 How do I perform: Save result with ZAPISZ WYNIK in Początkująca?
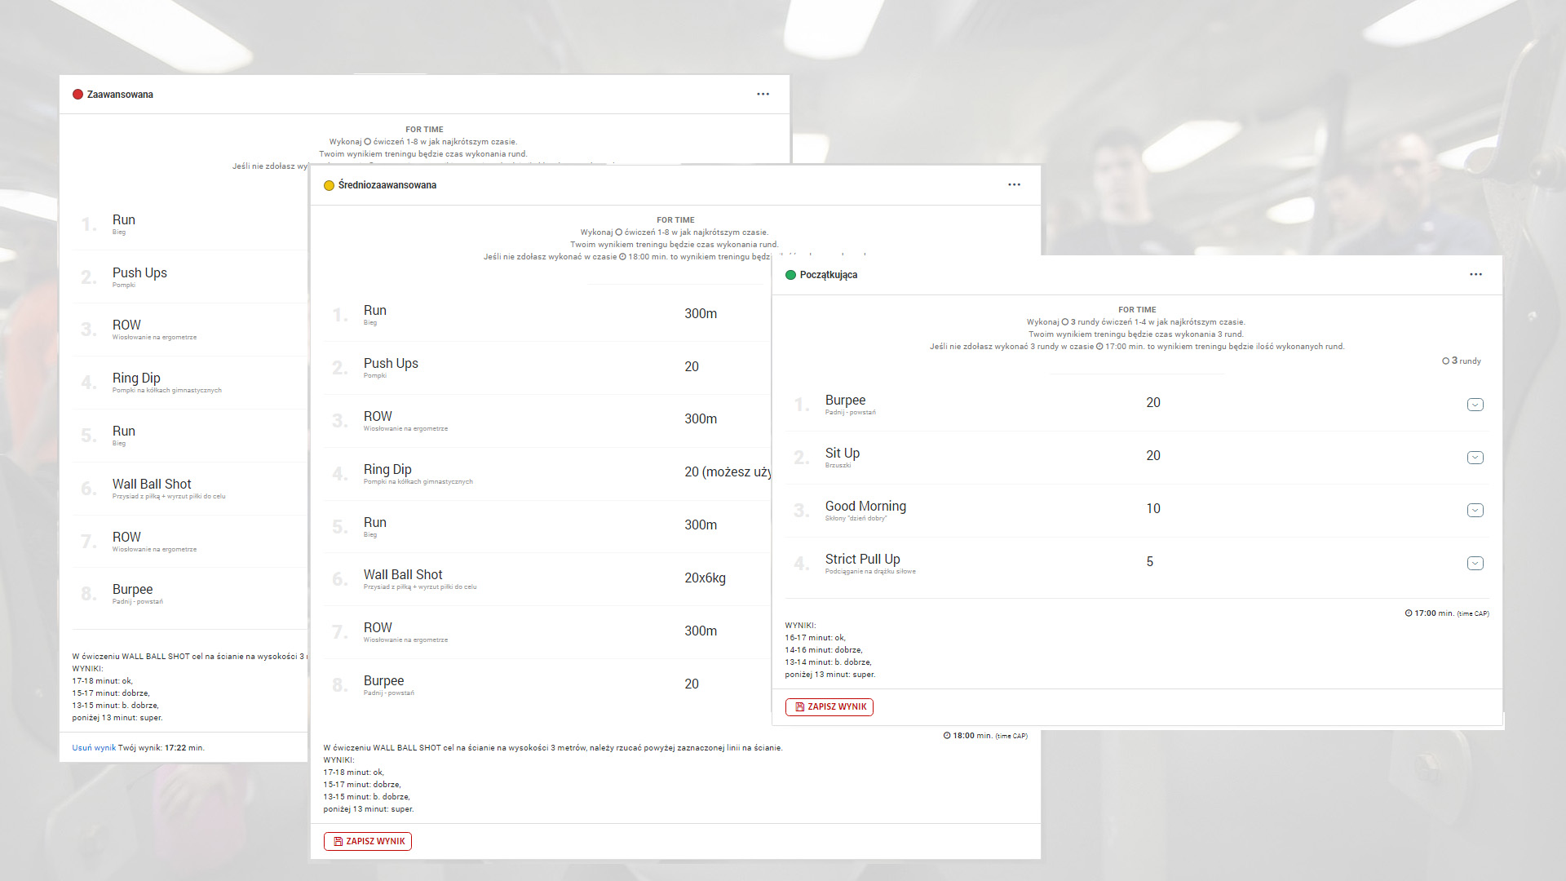[x=829, y=706]
